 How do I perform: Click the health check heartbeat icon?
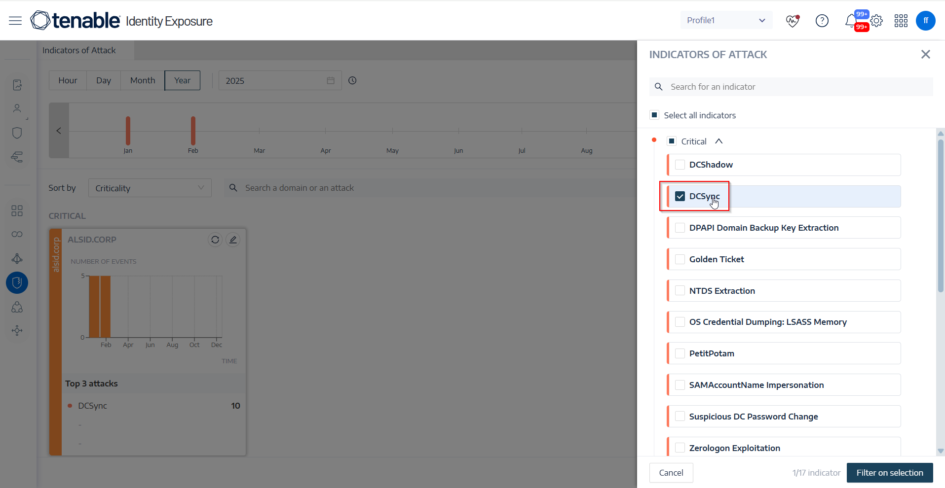(793, 21)
